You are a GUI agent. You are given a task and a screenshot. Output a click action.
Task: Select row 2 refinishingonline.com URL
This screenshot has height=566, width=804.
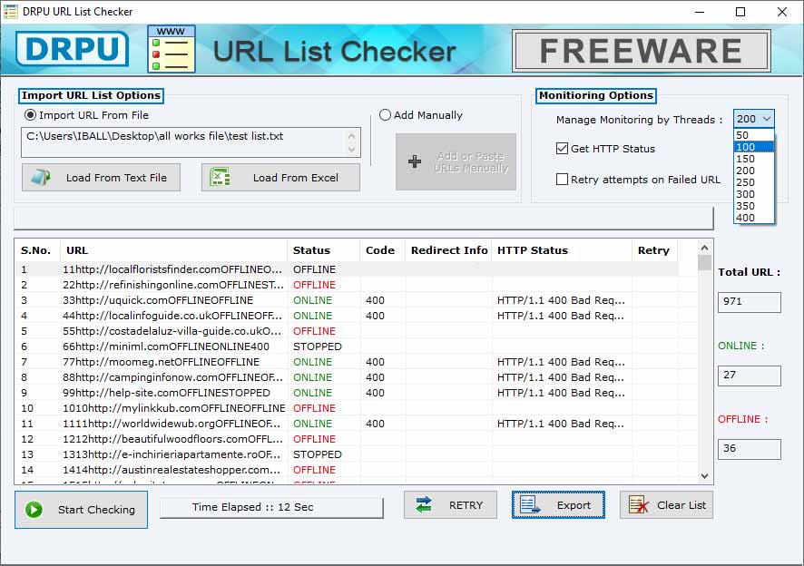pos(173,285)
